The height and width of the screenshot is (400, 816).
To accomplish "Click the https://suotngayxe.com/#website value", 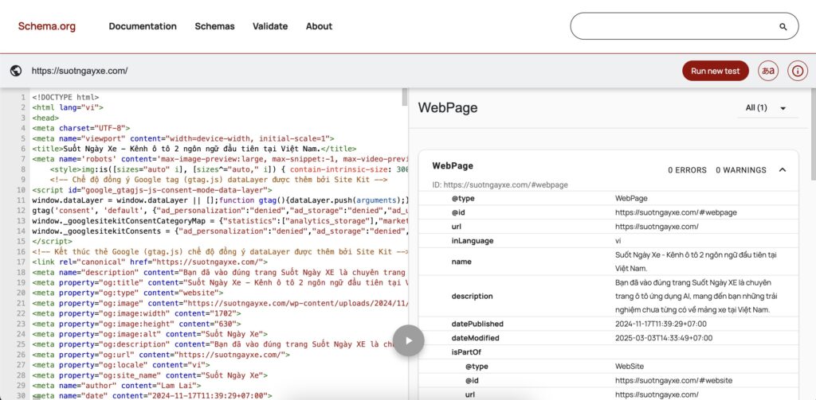I will pos(673,380).
